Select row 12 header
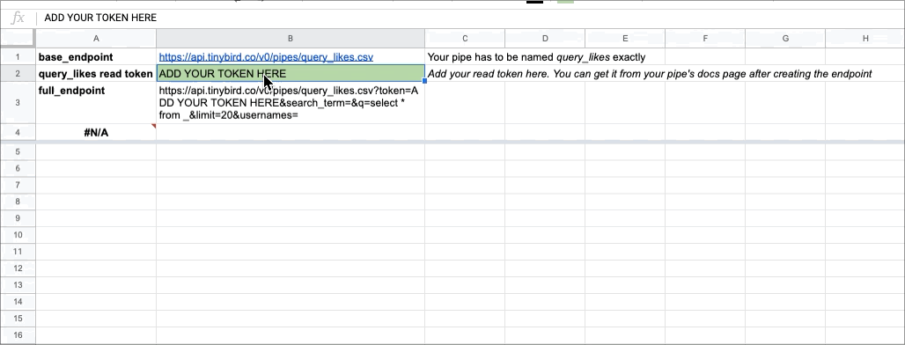 (18, 268)
